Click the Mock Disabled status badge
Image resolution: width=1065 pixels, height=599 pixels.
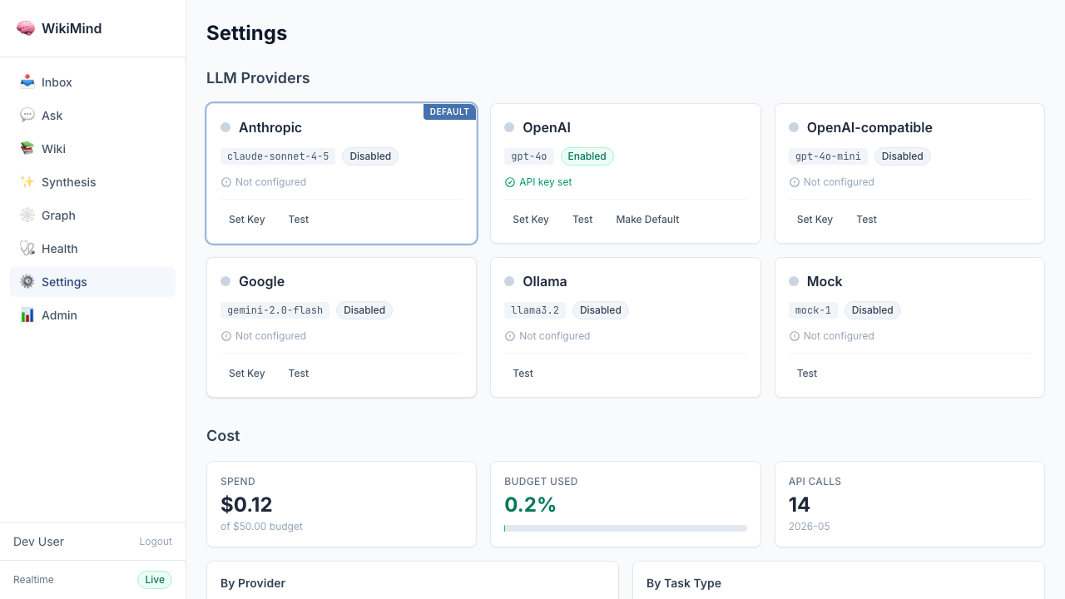click(873, 310)
